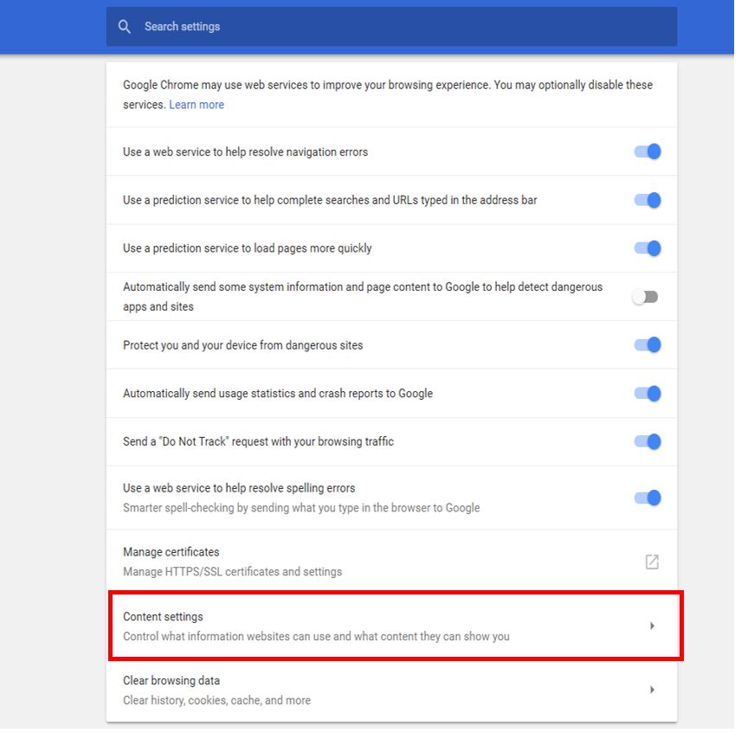748x739 pixels.
Task: Click the Manage certificates text label
Action: [171, 552]
